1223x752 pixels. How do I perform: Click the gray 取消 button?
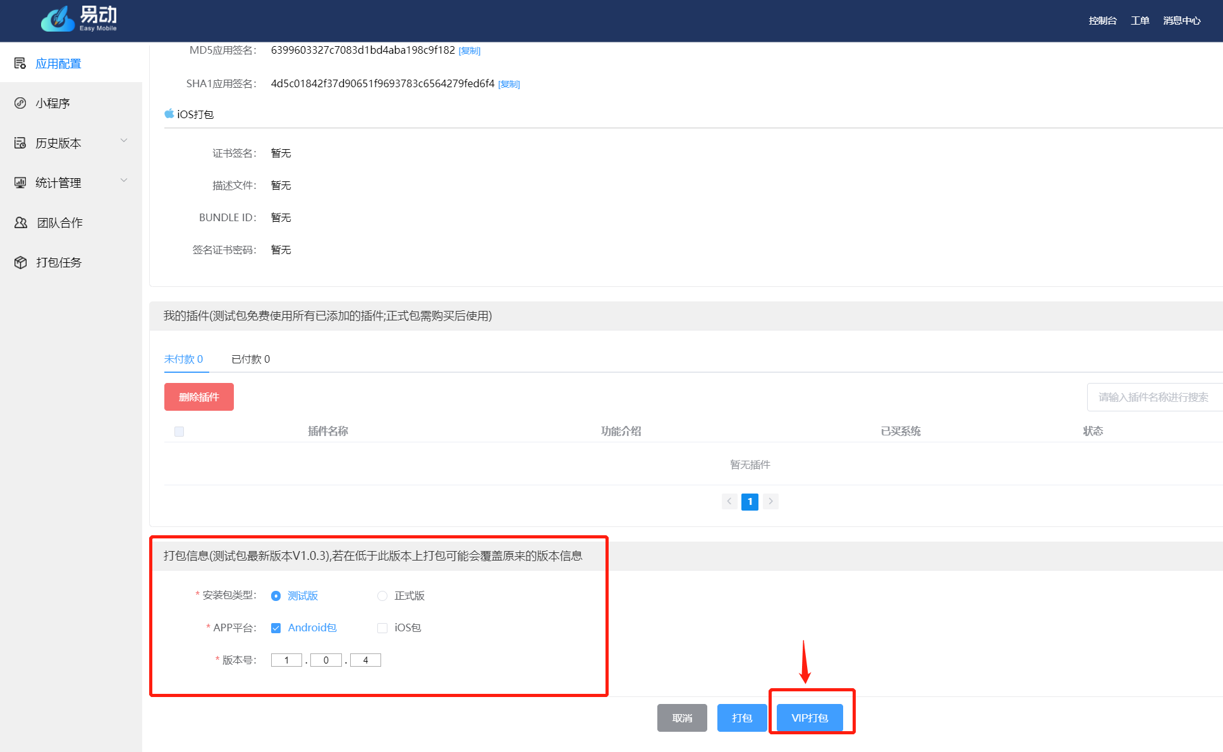point(682,718)
